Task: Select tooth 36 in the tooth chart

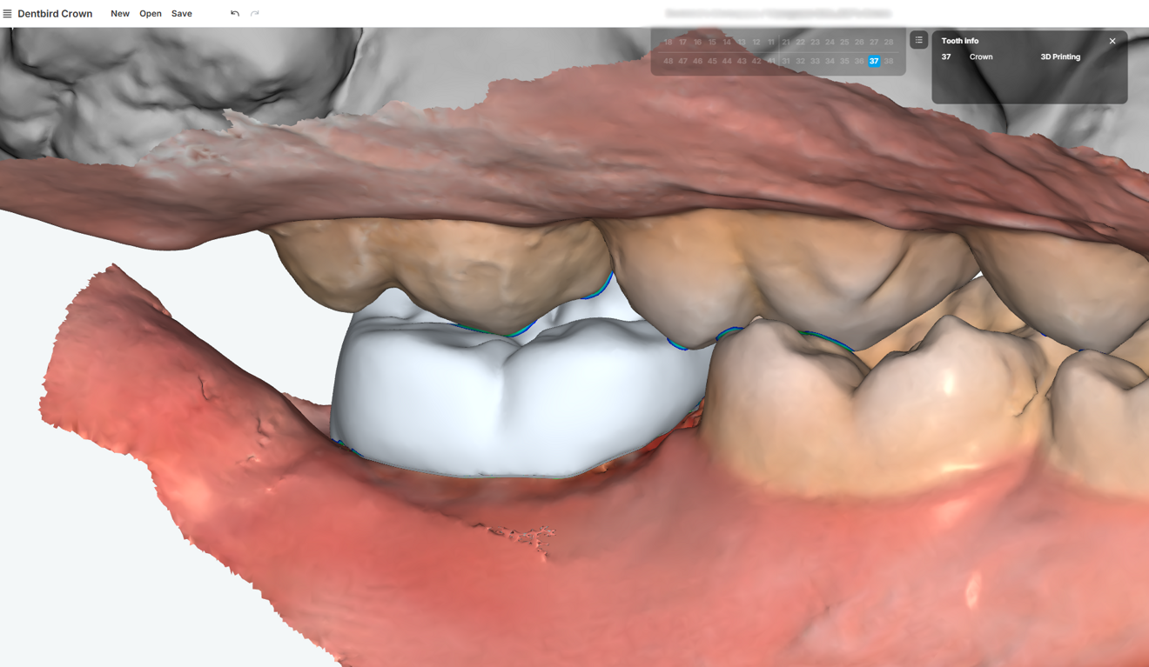Action: (x=858, y=61)
